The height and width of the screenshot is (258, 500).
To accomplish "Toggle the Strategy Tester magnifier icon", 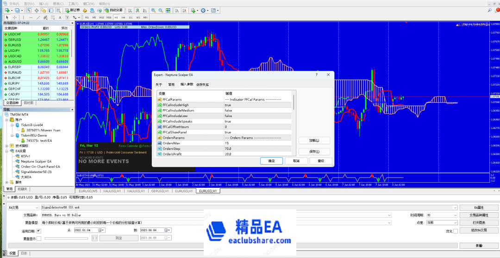I will point(58,10).
